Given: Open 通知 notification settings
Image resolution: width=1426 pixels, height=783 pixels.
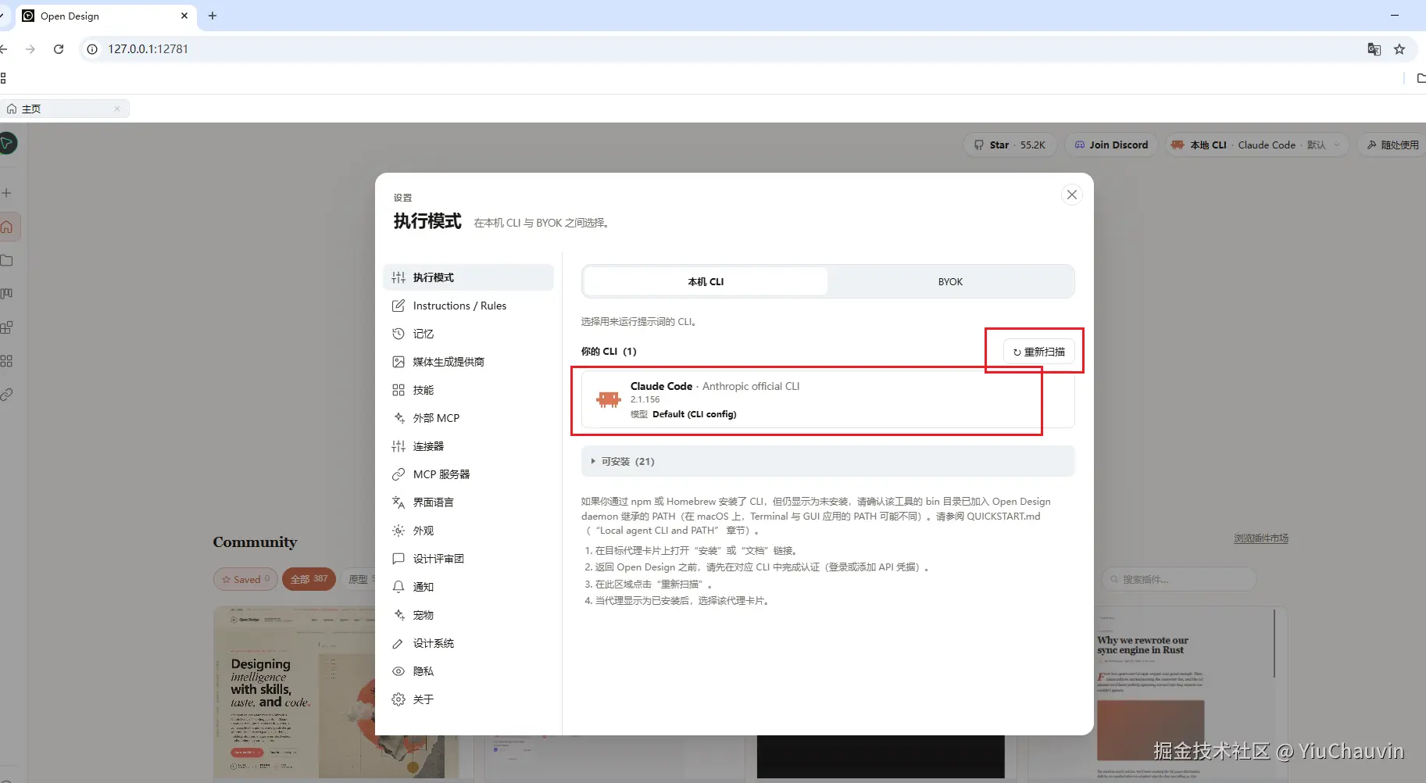Looking at the screenshot, I should pos(468,587).
